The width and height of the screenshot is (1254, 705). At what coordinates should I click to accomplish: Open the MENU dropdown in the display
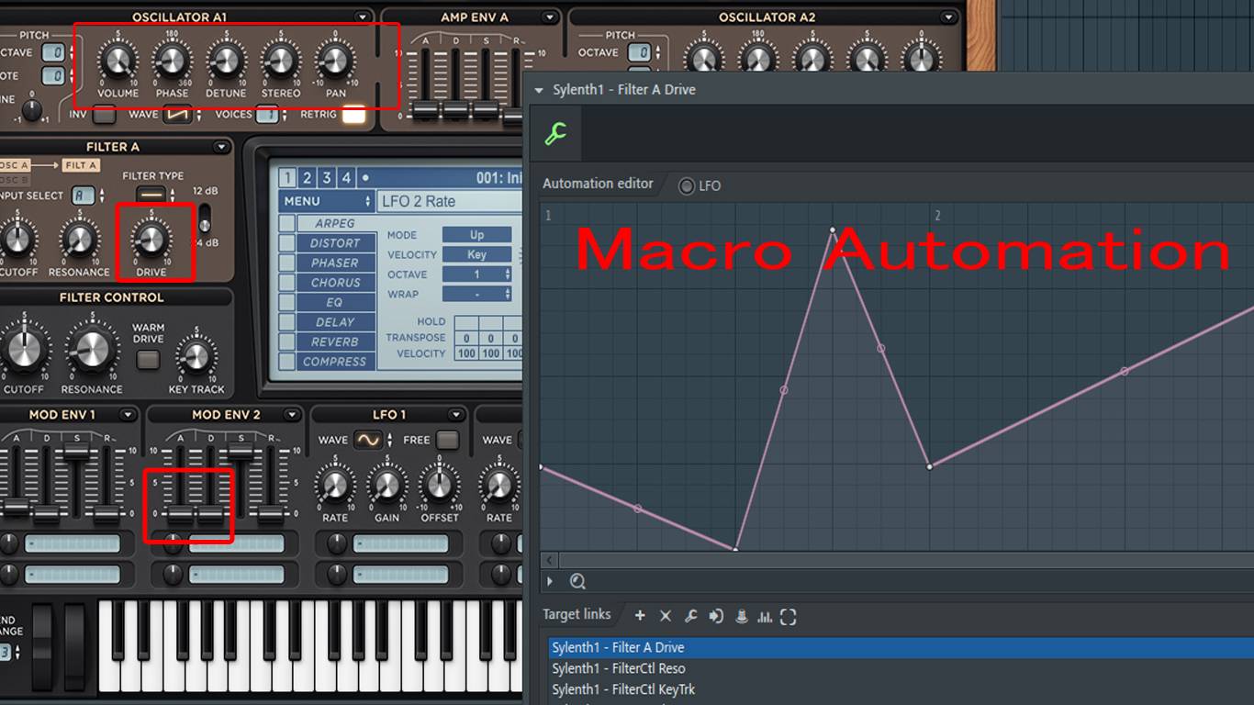pyautogui.click(x=327, y=201)
